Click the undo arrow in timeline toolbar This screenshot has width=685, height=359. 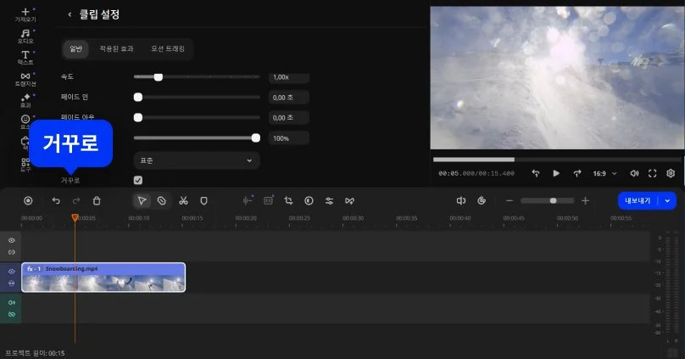56,200
